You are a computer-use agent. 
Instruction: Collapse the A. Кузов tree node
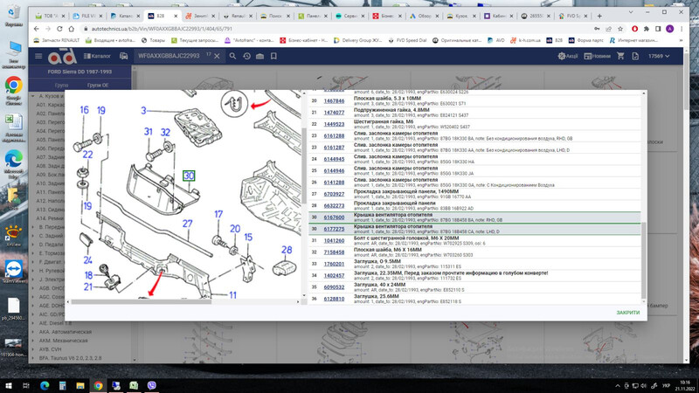[33, 96]
